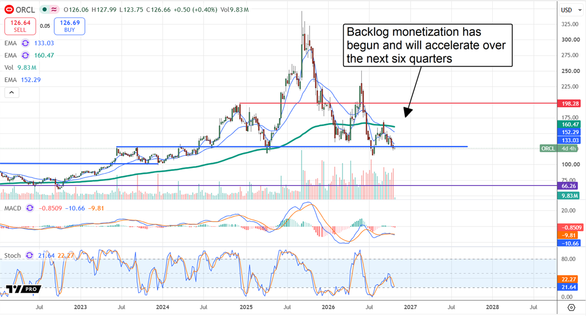Open the USD currency dropdown
586x316 pixels.
coord(570,10)
